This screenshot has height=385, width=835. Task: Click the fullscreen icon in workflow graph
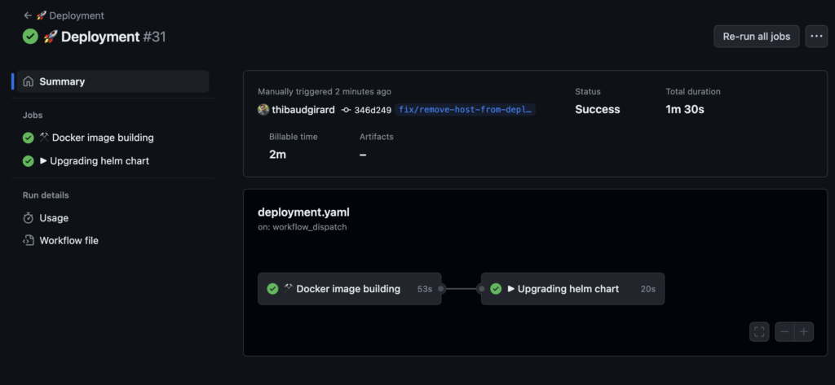[x=759, y=331]
